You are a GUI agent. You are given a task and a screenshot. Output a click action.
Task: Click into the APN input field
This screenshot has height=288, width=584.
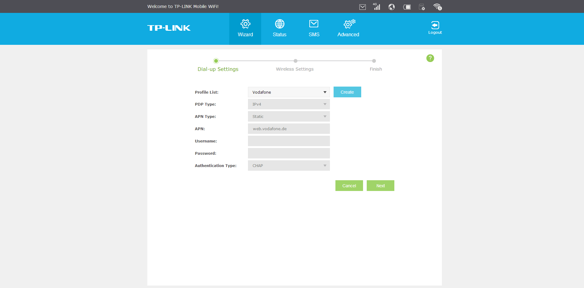click(x=289, y=129)
